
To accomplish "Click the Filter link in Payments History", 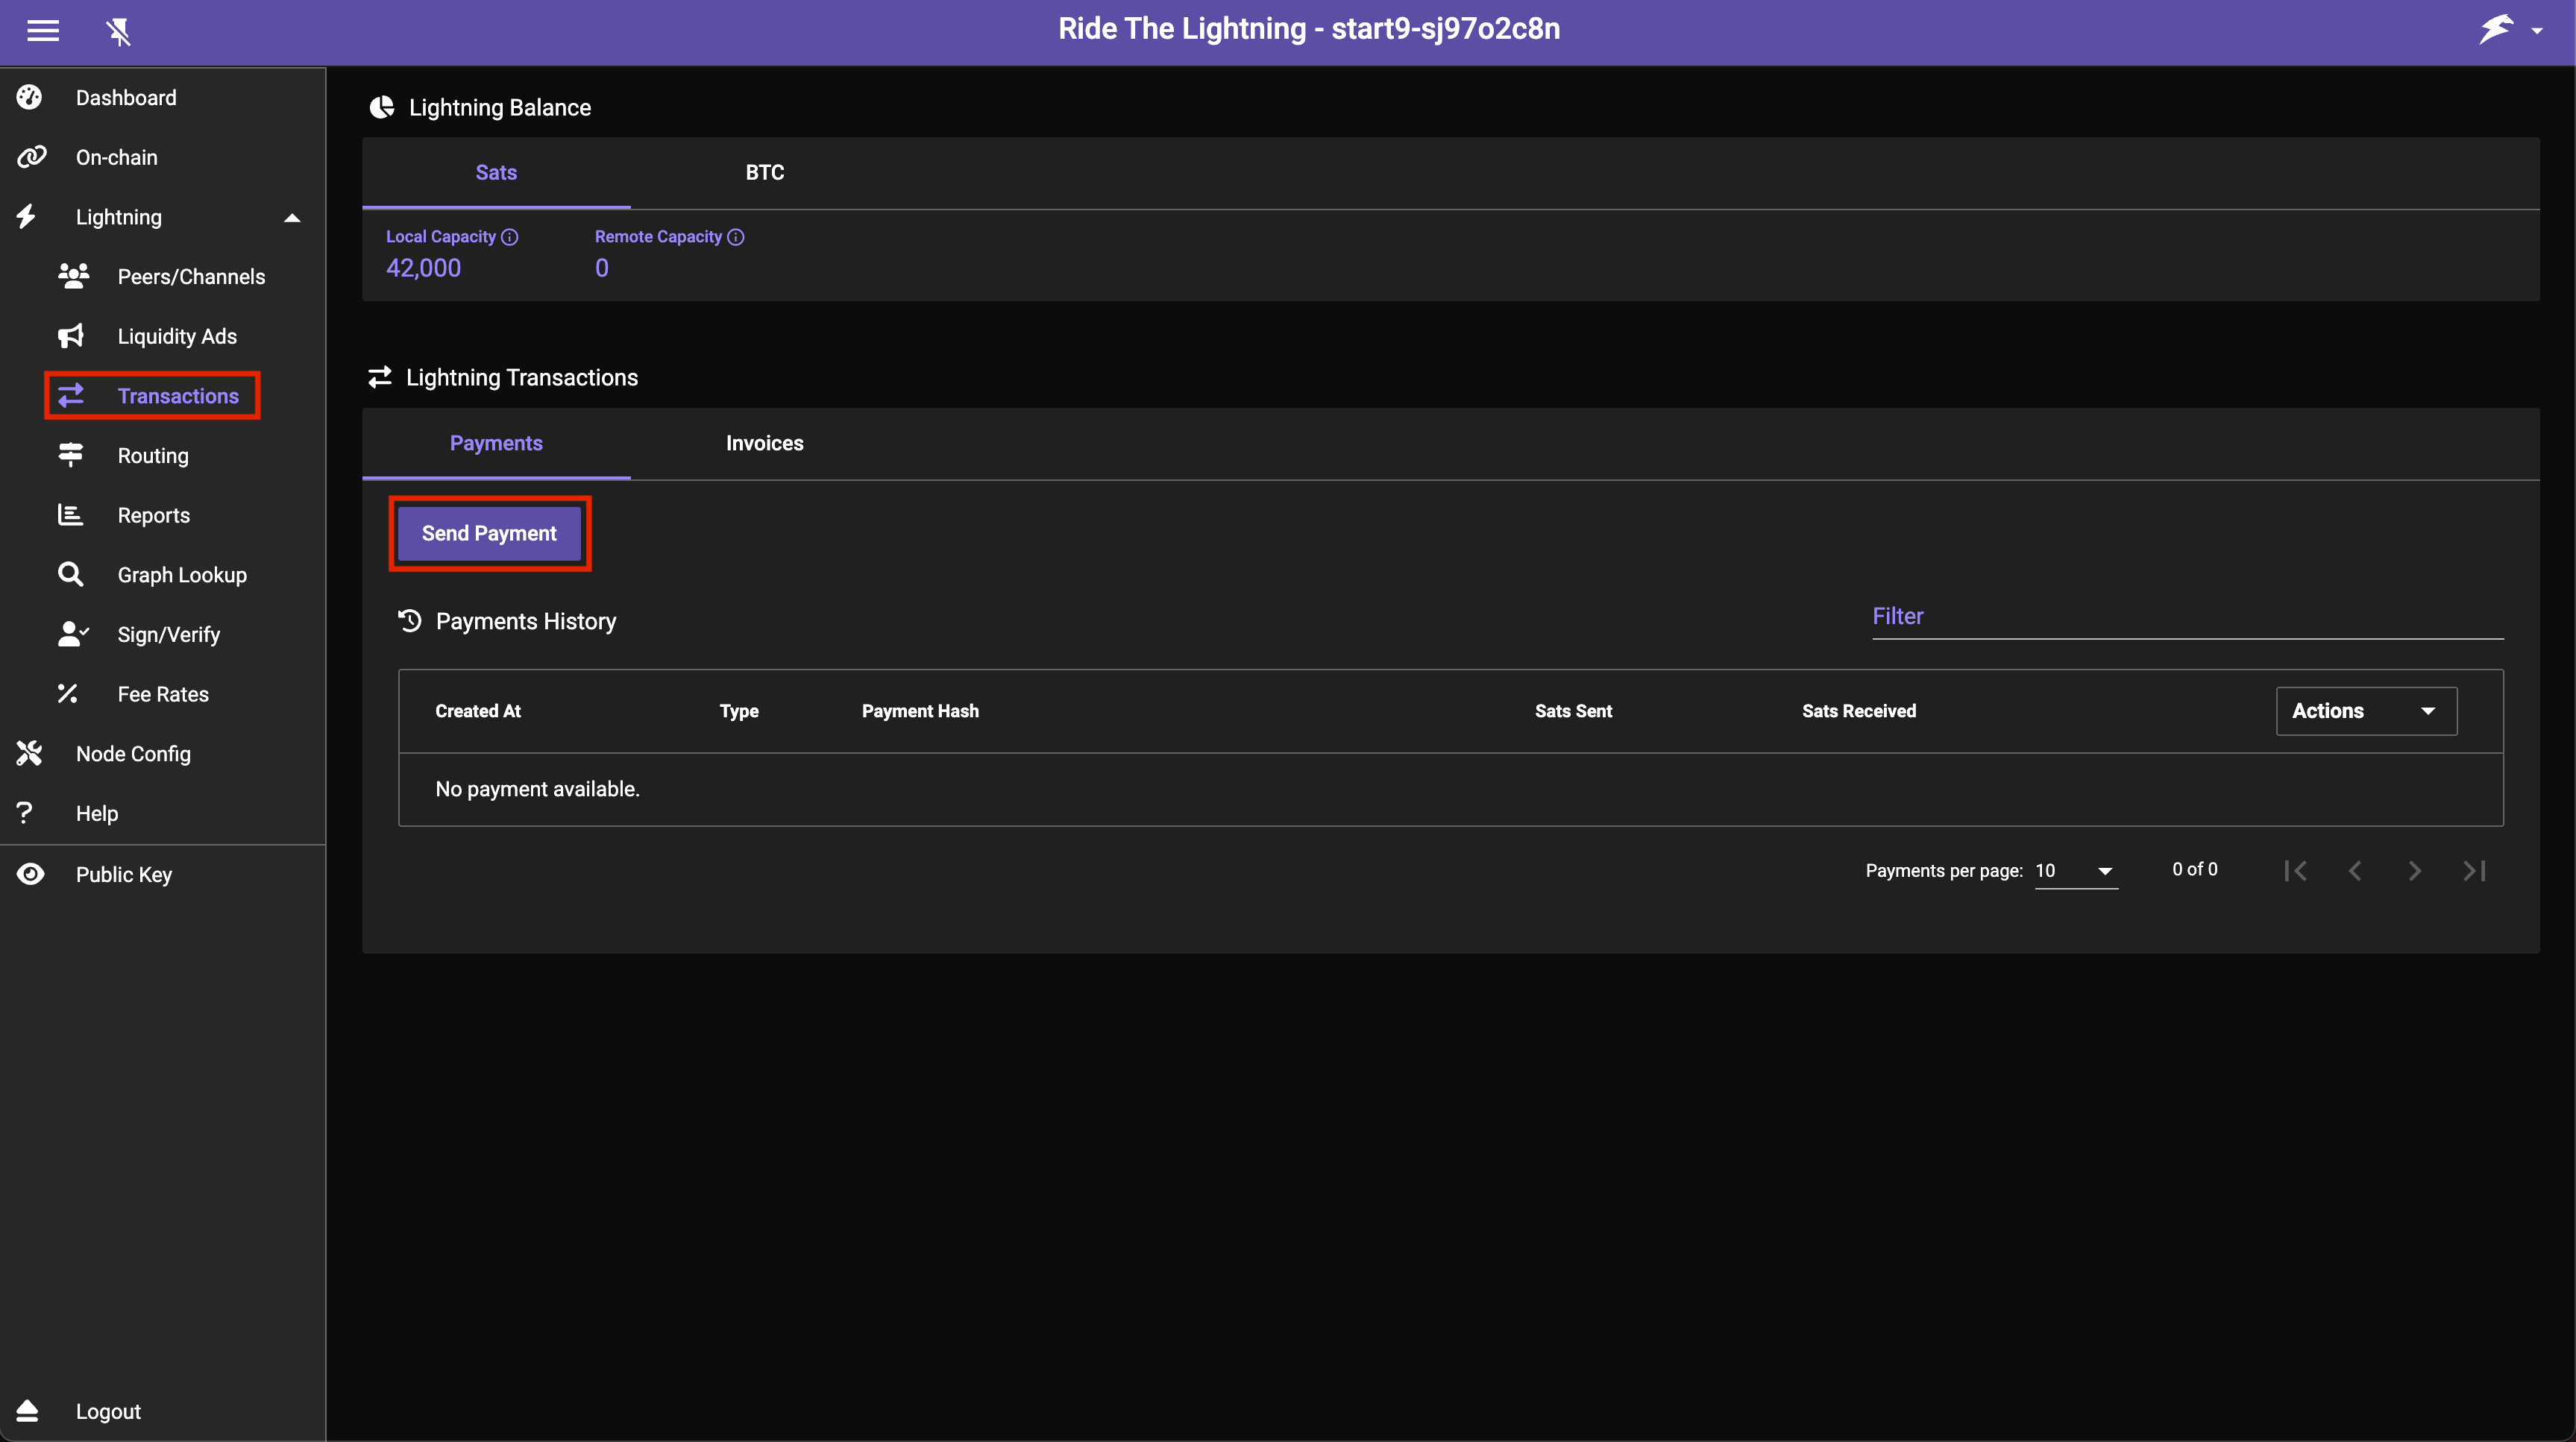I will click(x=1897, y=616).
